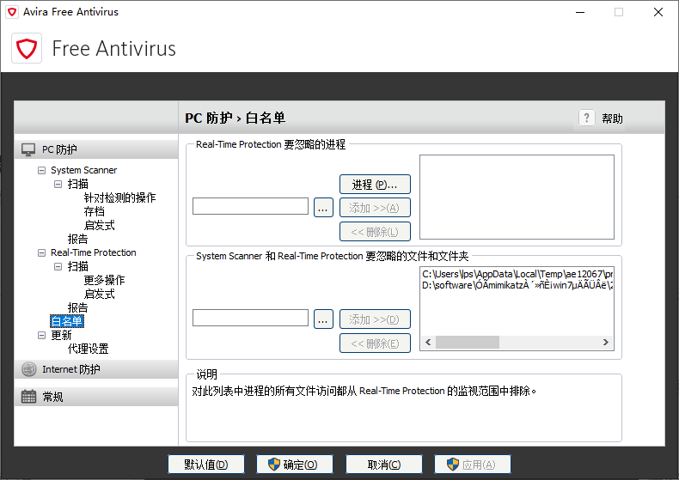679x480 pixels.
Task: Open the PC 防护 section
Action: 96,149
